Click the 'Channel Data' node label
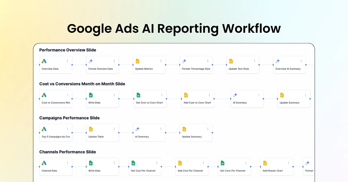Viewport: 348px width, 182px height. click(x=49, y=171)
